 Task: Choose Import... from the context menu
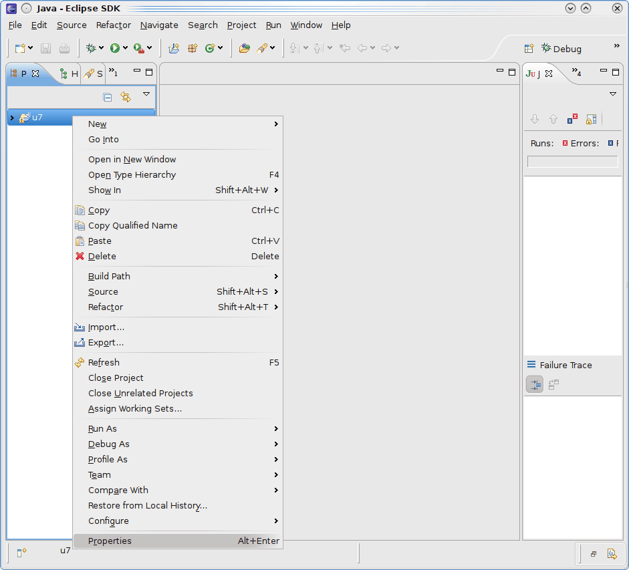pos(178,327)
